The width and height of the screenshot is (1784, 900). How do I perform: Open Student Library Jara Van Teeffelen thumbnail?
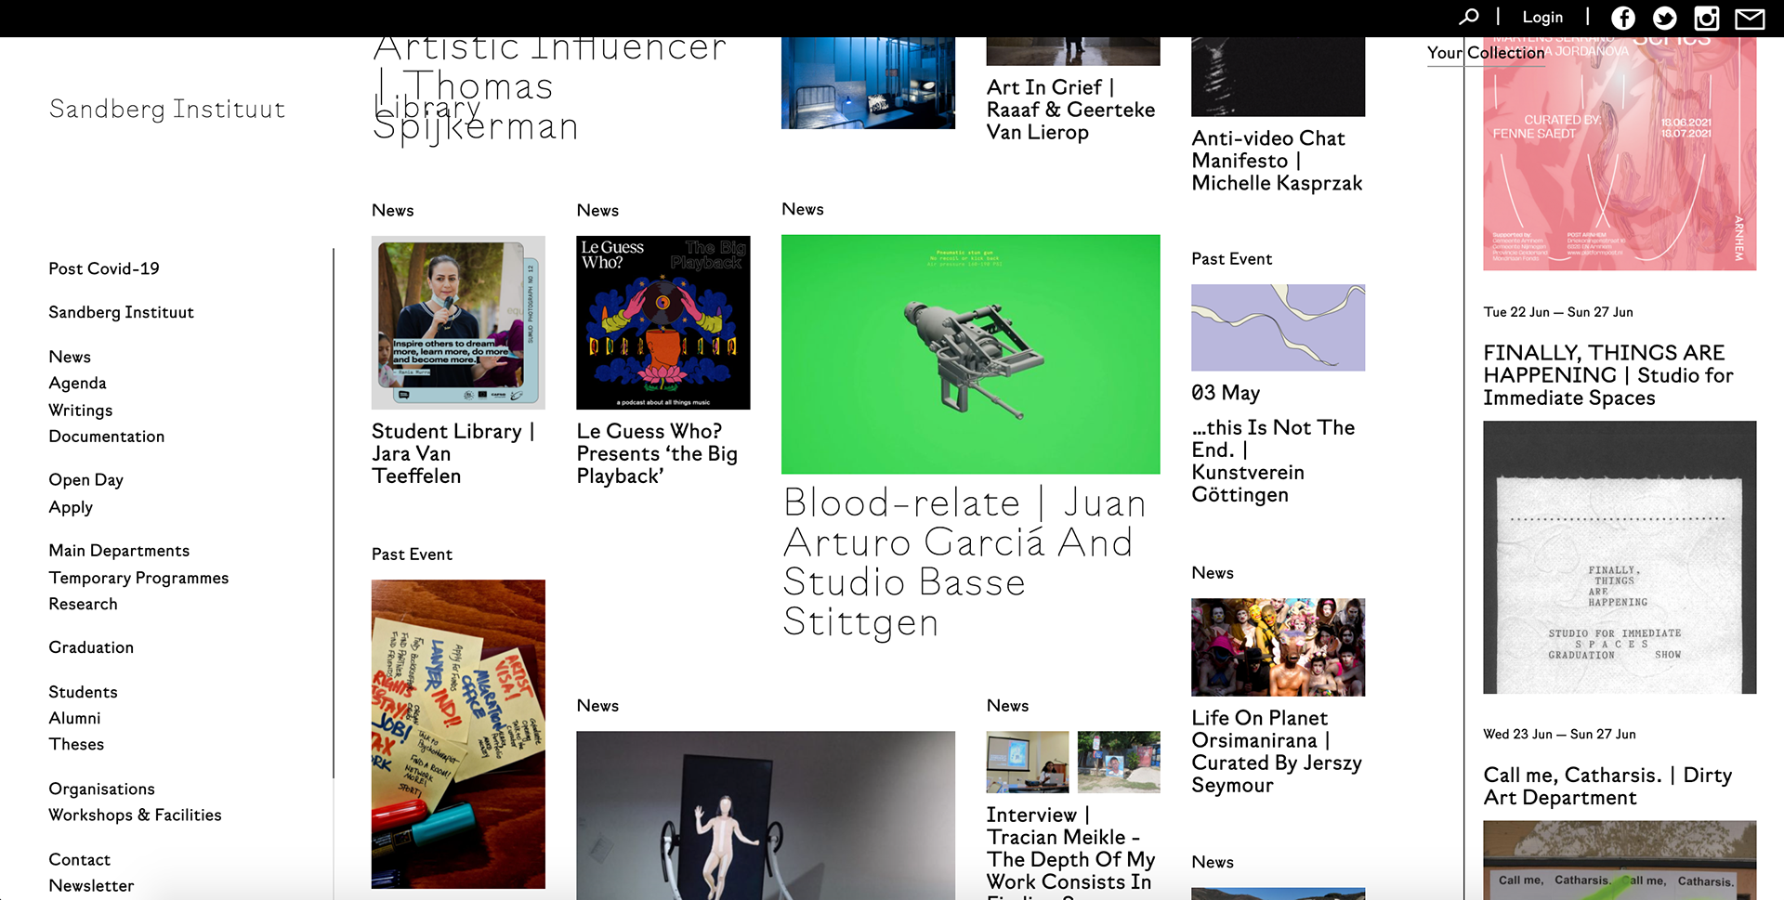[458, 322]
